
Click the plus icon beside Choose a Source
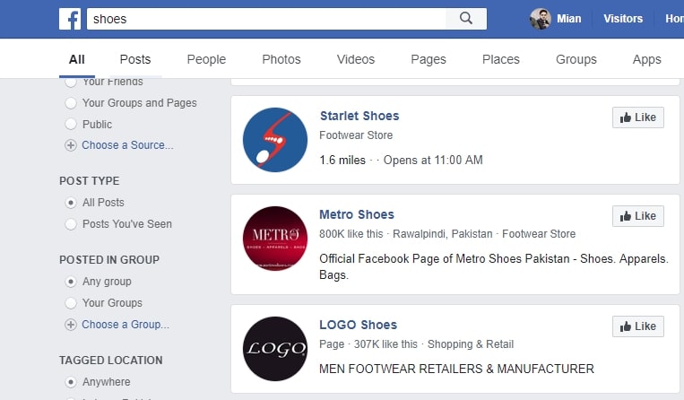(x=71, y=145)
